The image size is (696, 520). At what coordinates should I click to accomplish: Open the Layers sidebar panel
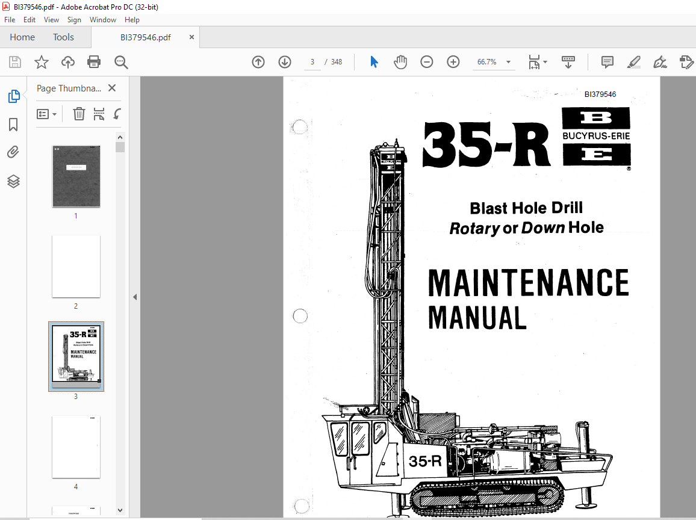point(13,181)
